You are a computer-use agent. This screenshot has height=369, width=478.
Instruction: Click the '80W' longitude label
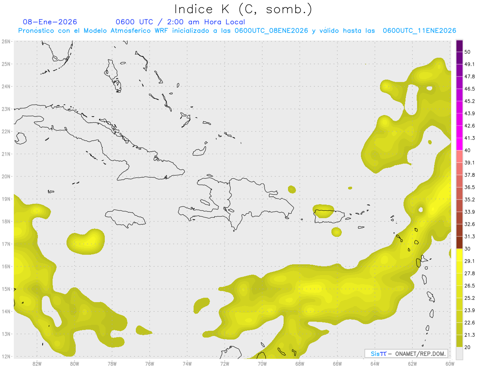tap(74, 363)
